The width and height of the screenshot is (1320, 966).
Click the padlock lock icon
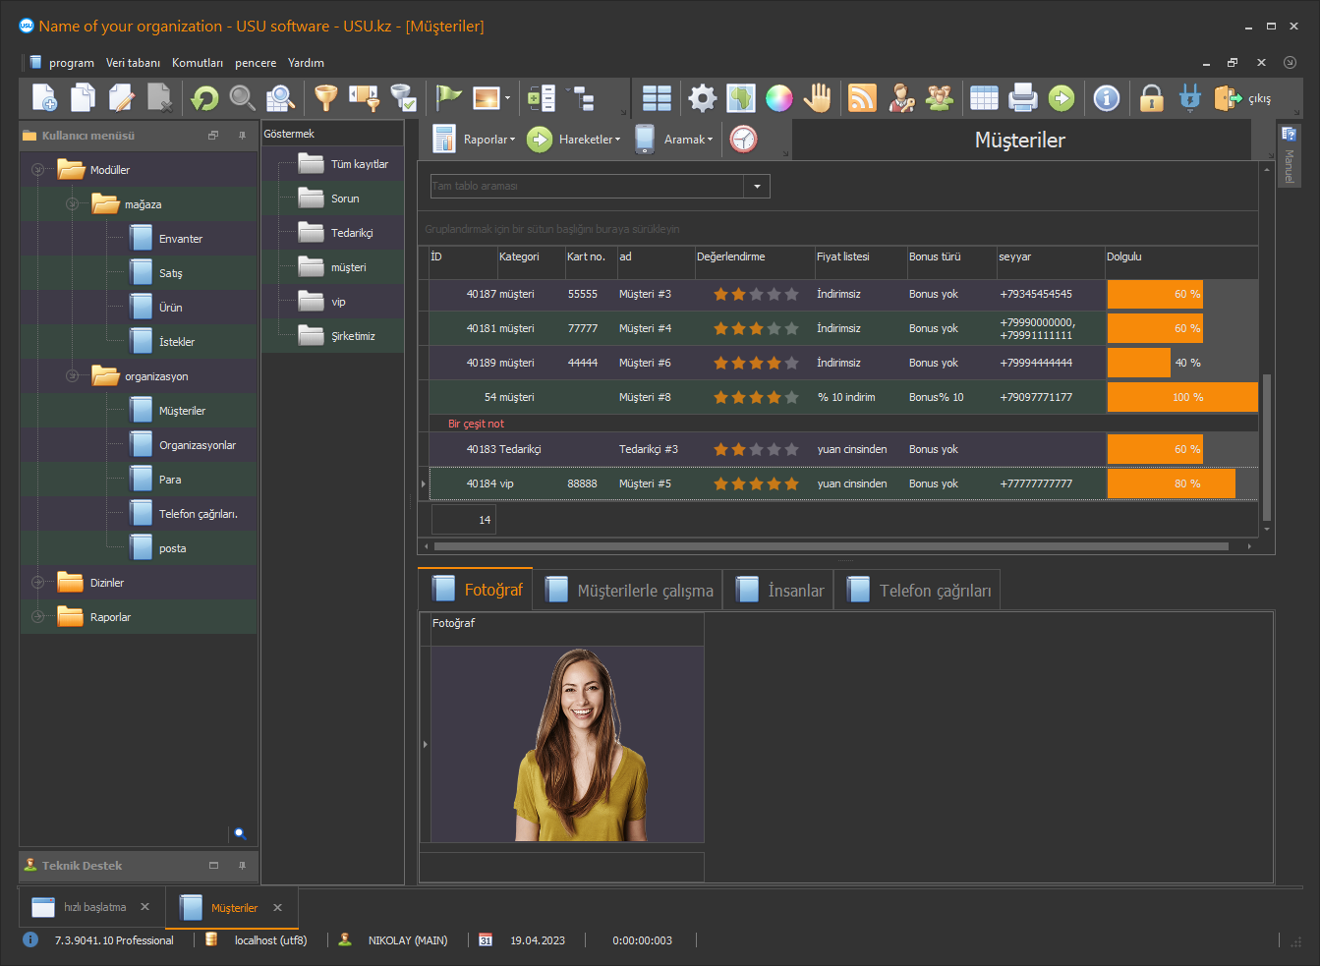(x=1152, y=98)
